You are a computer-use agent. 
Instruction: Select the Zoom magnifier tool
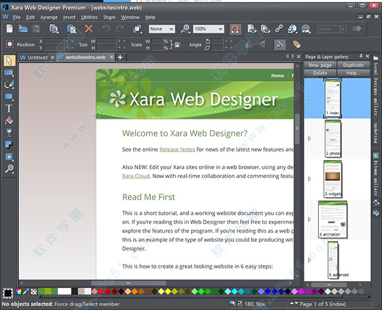pyautogui.click(x=10, y=168)
